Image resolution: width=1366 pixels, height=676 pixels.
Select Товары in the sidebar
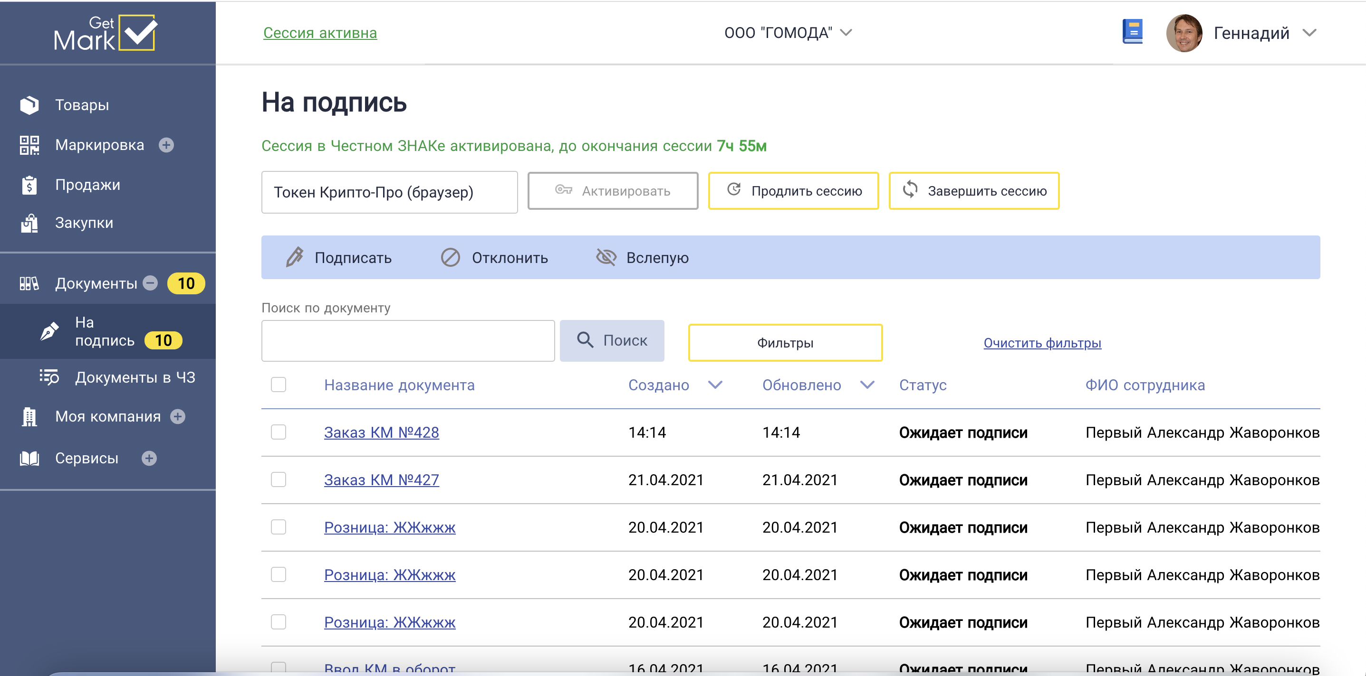(x=82, y=105)
